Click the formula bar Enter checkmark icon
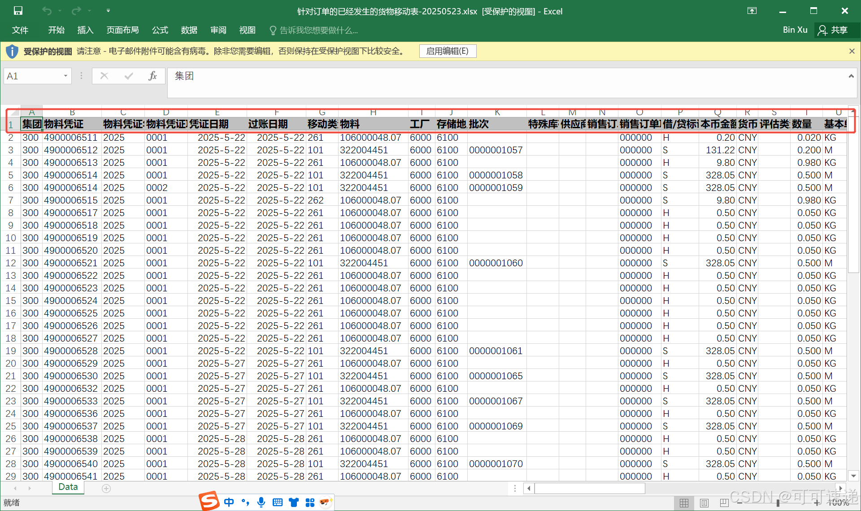Image resolution: width=861 pixels, height=511 pixels. tap(129, 76)
